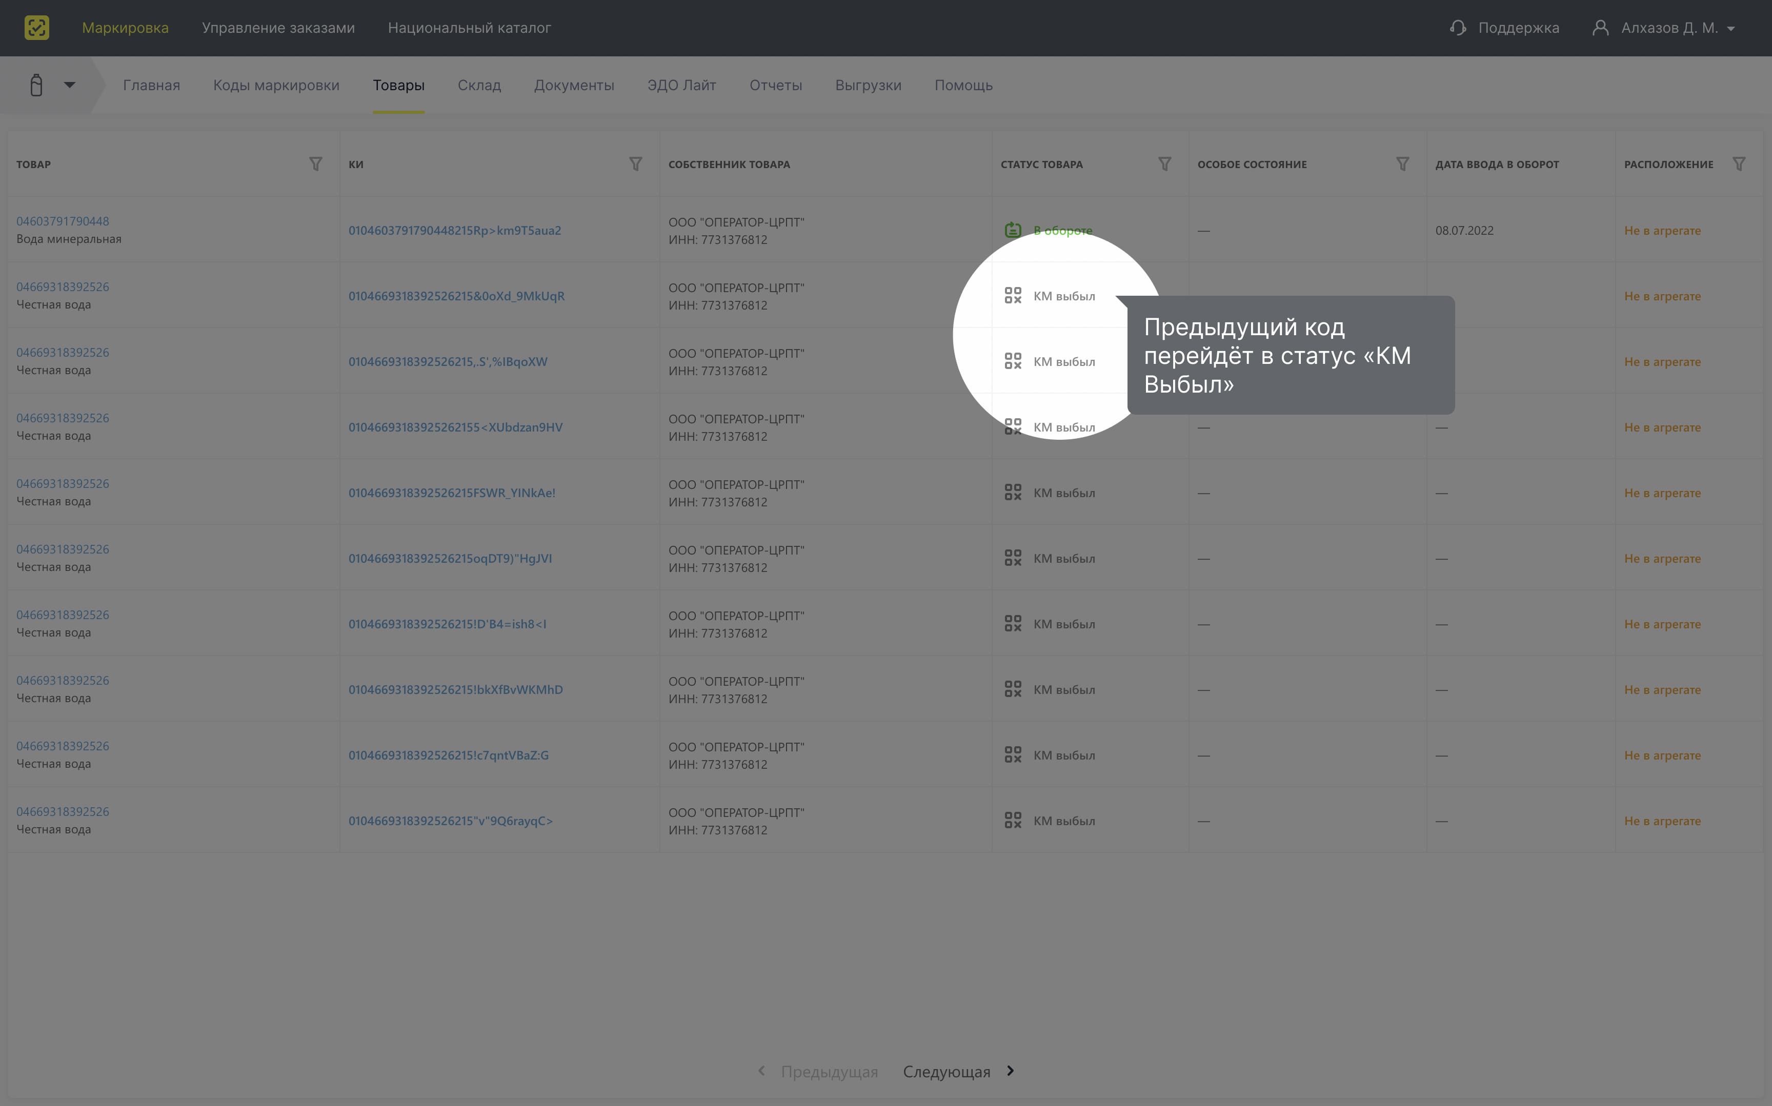Click КМ выбыл icon in IBqoXW row

[1013, 361]
